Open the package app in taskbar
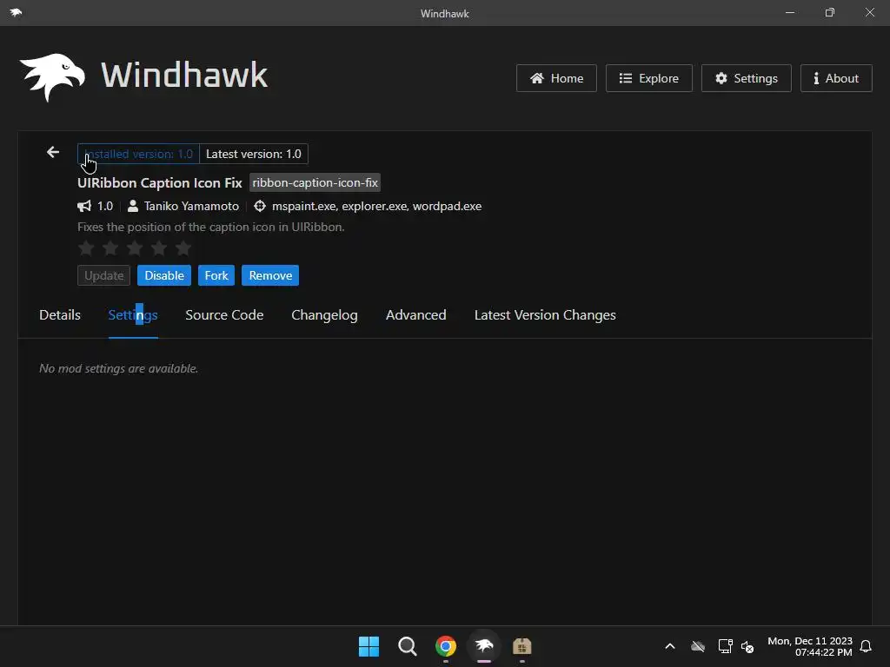This screenshot has width=890, height=667. (522, 646)
